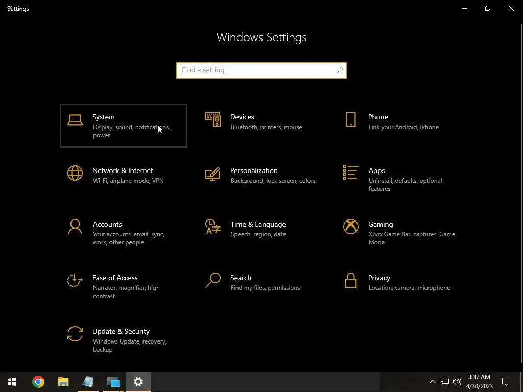The width and height of the screenshot is (523, 392).
Task: Select the Apps category title
Action: coord(376,170)
